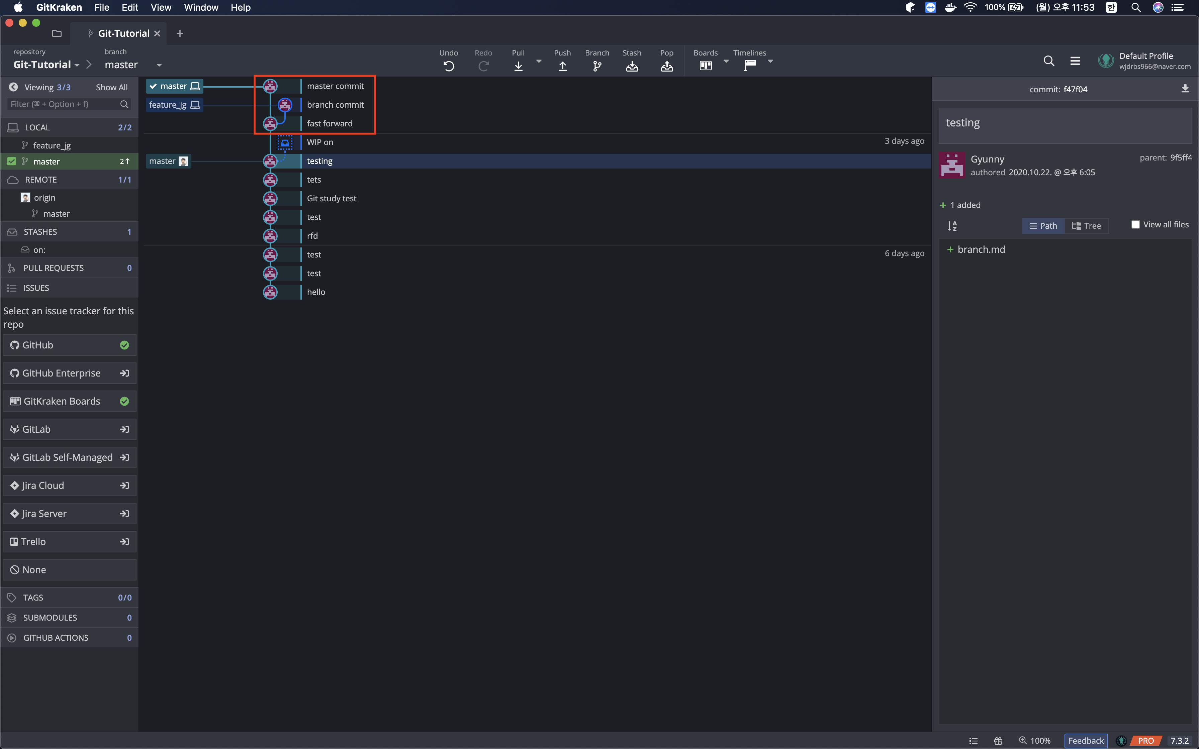Open the Pull options dropdown arrow
Screen dimensions: 1199x749
539,62
